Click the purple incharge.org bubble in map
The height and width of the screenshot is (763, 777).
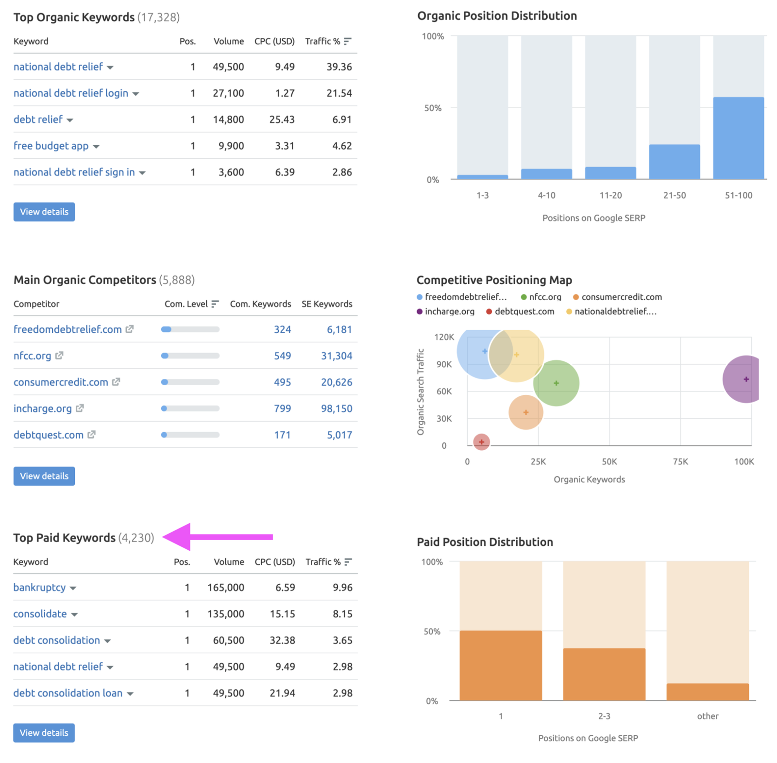pos(743,379)
